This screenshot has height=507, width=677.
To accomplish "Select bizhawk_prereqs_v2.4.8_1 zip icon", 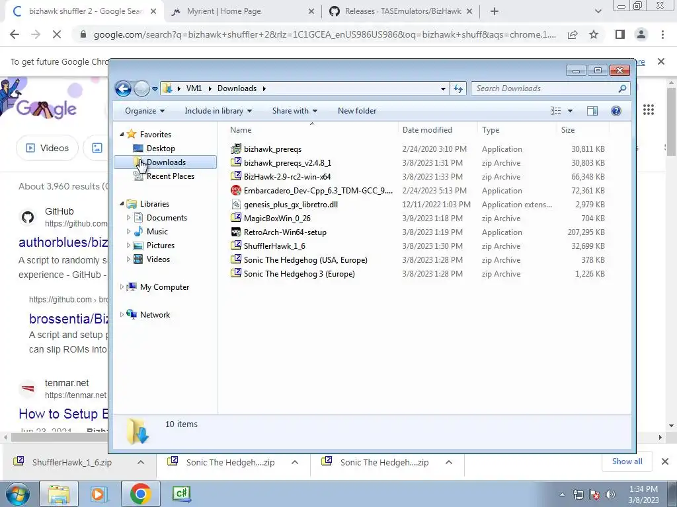I will point(236,162).
